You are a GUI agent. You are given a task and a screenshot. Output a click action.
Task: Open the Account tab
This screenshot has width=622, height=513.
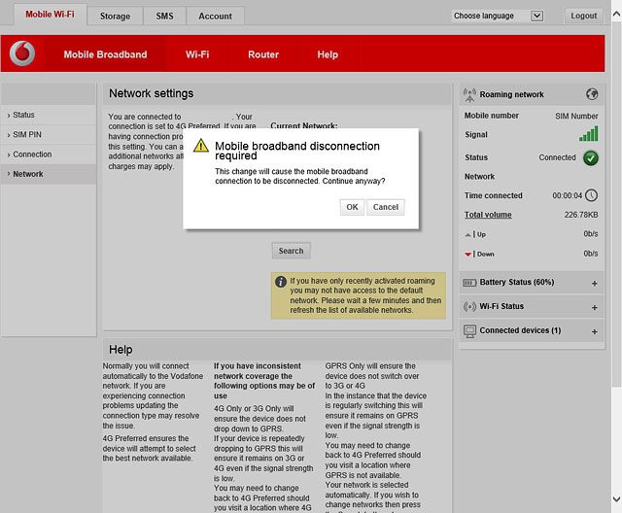pyautogui.click(x=215, y=17)
